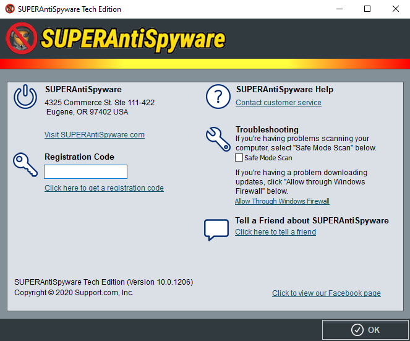
Task: Click the SUPERAntiSpyware bug logo in banner
Action: tap(21, 38)
